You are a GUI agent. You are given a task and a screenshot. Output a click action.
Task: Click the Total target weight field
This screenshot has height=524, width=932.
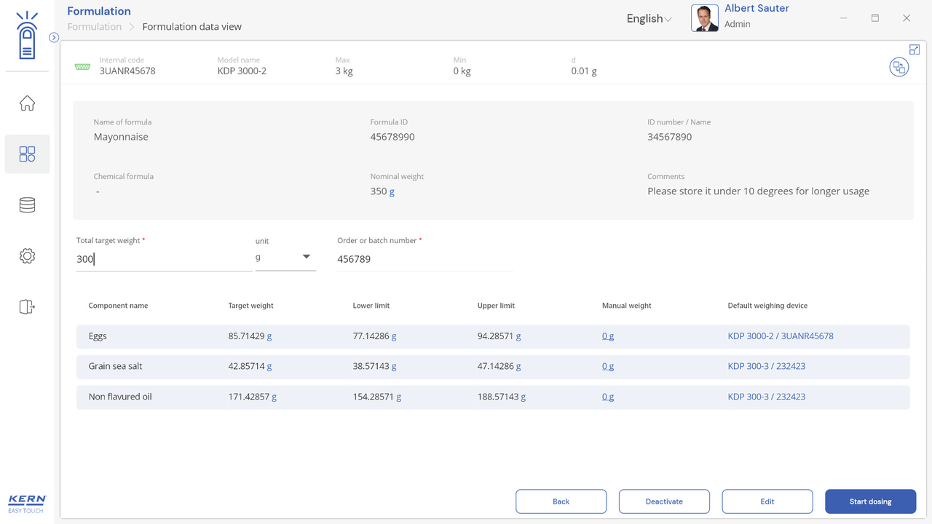pyautogui.click(x=164, y=259)
